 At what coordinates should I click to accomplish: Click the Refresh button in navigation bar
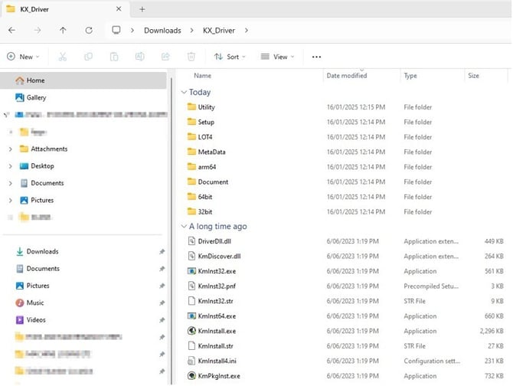[89, 31]
